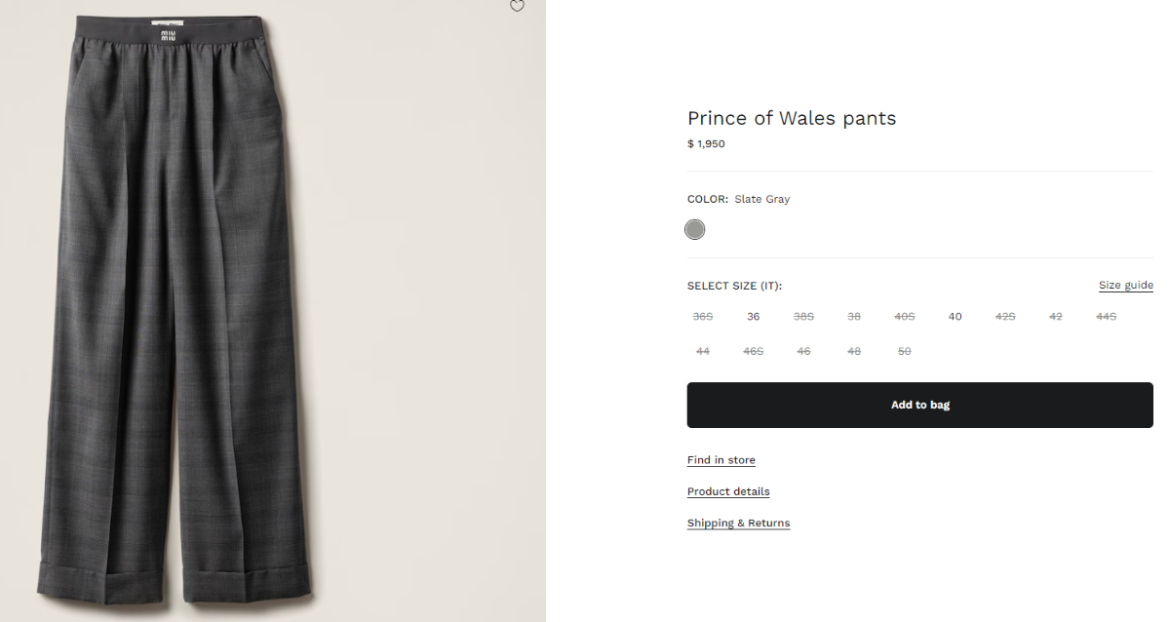Viewport: 1170px width, 622px height.
Task: Select unavailable size 42S
Action: pos(1005,317)
